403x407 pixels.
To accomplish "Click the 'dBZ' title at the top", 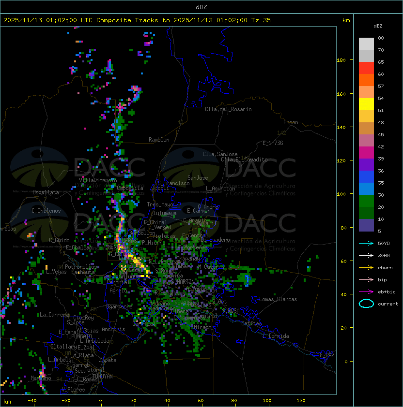I will pyautogui.click(x=201, y=7).
